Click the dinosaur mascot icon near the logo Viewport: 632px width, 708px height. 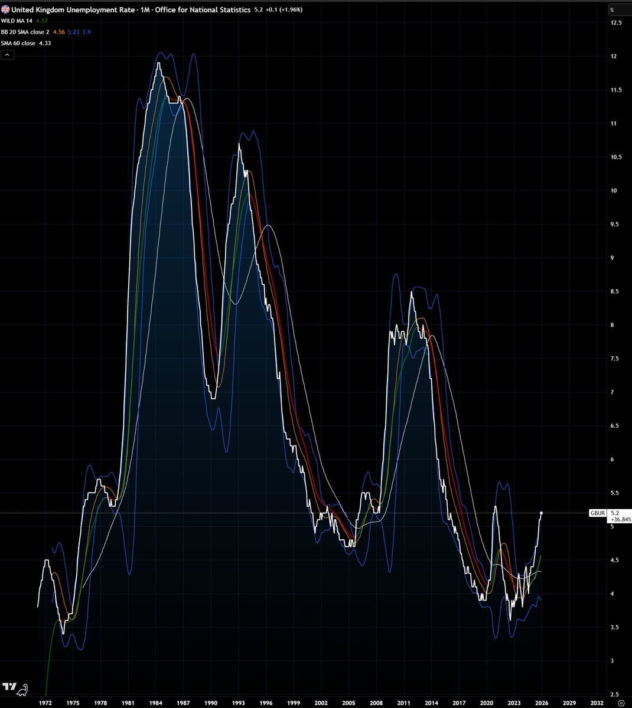pyautogui.click(x=21, y=690)
